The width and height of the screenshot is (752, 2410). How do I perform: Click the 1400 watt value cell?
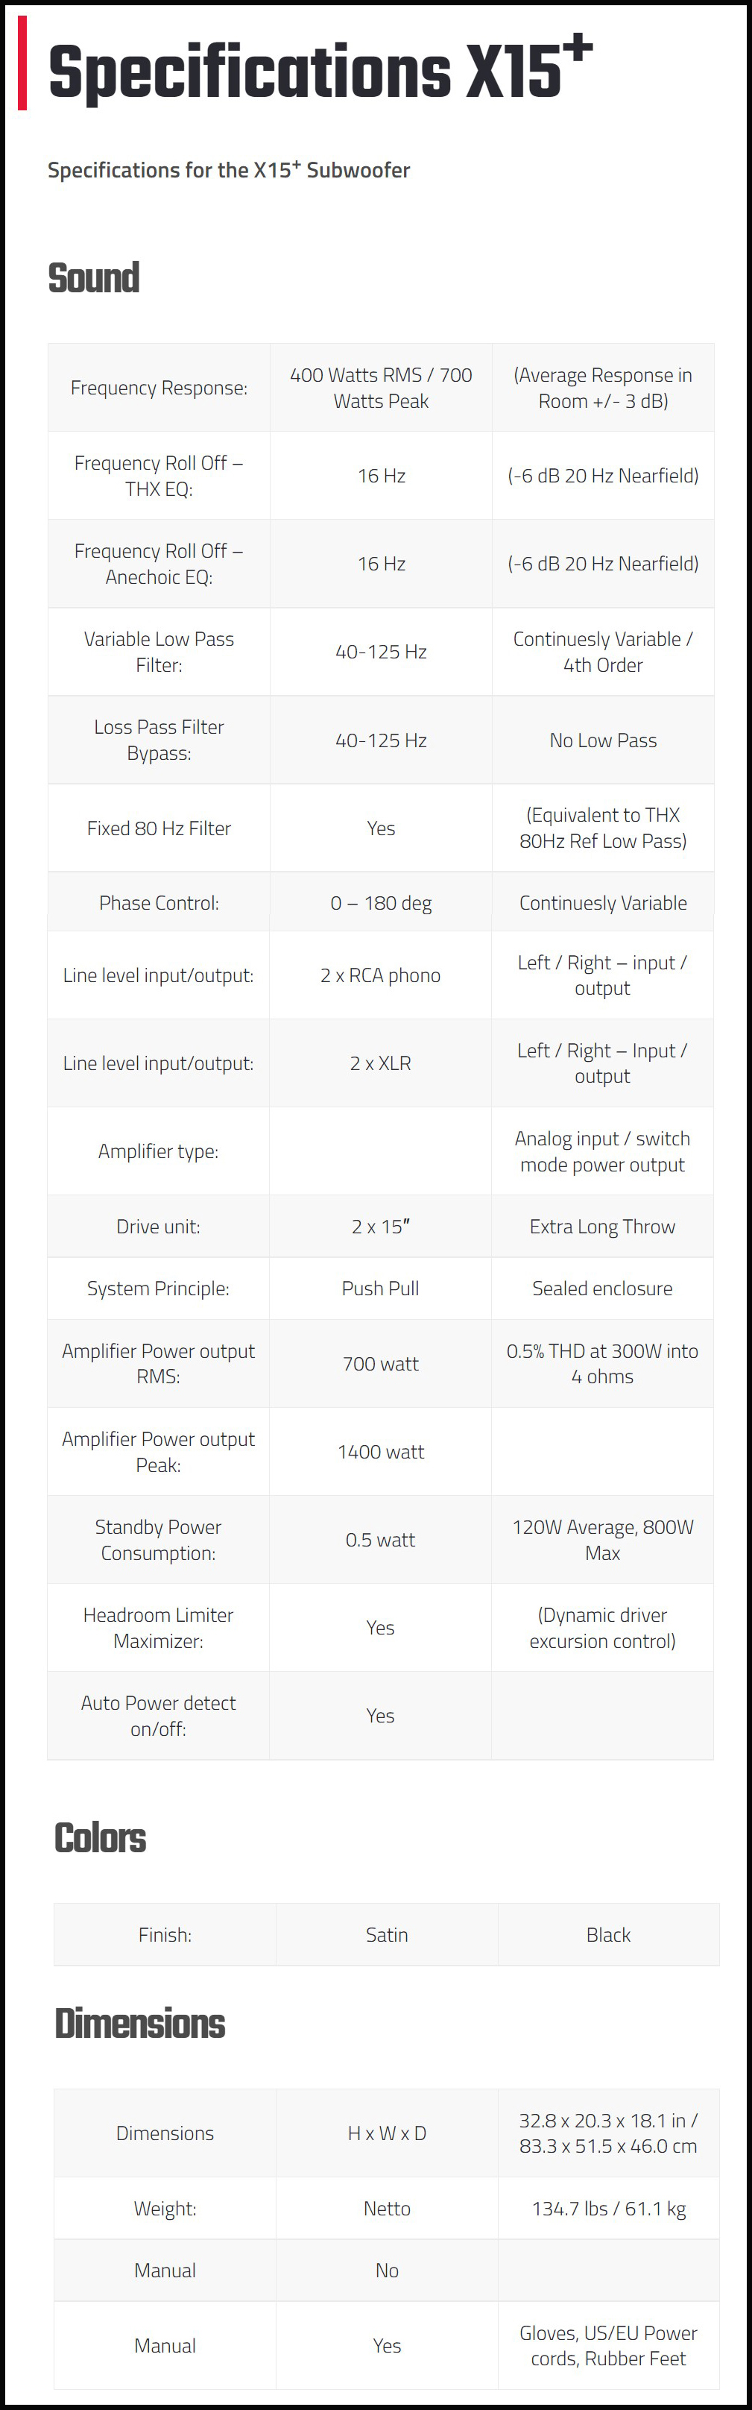[381, 1451]
